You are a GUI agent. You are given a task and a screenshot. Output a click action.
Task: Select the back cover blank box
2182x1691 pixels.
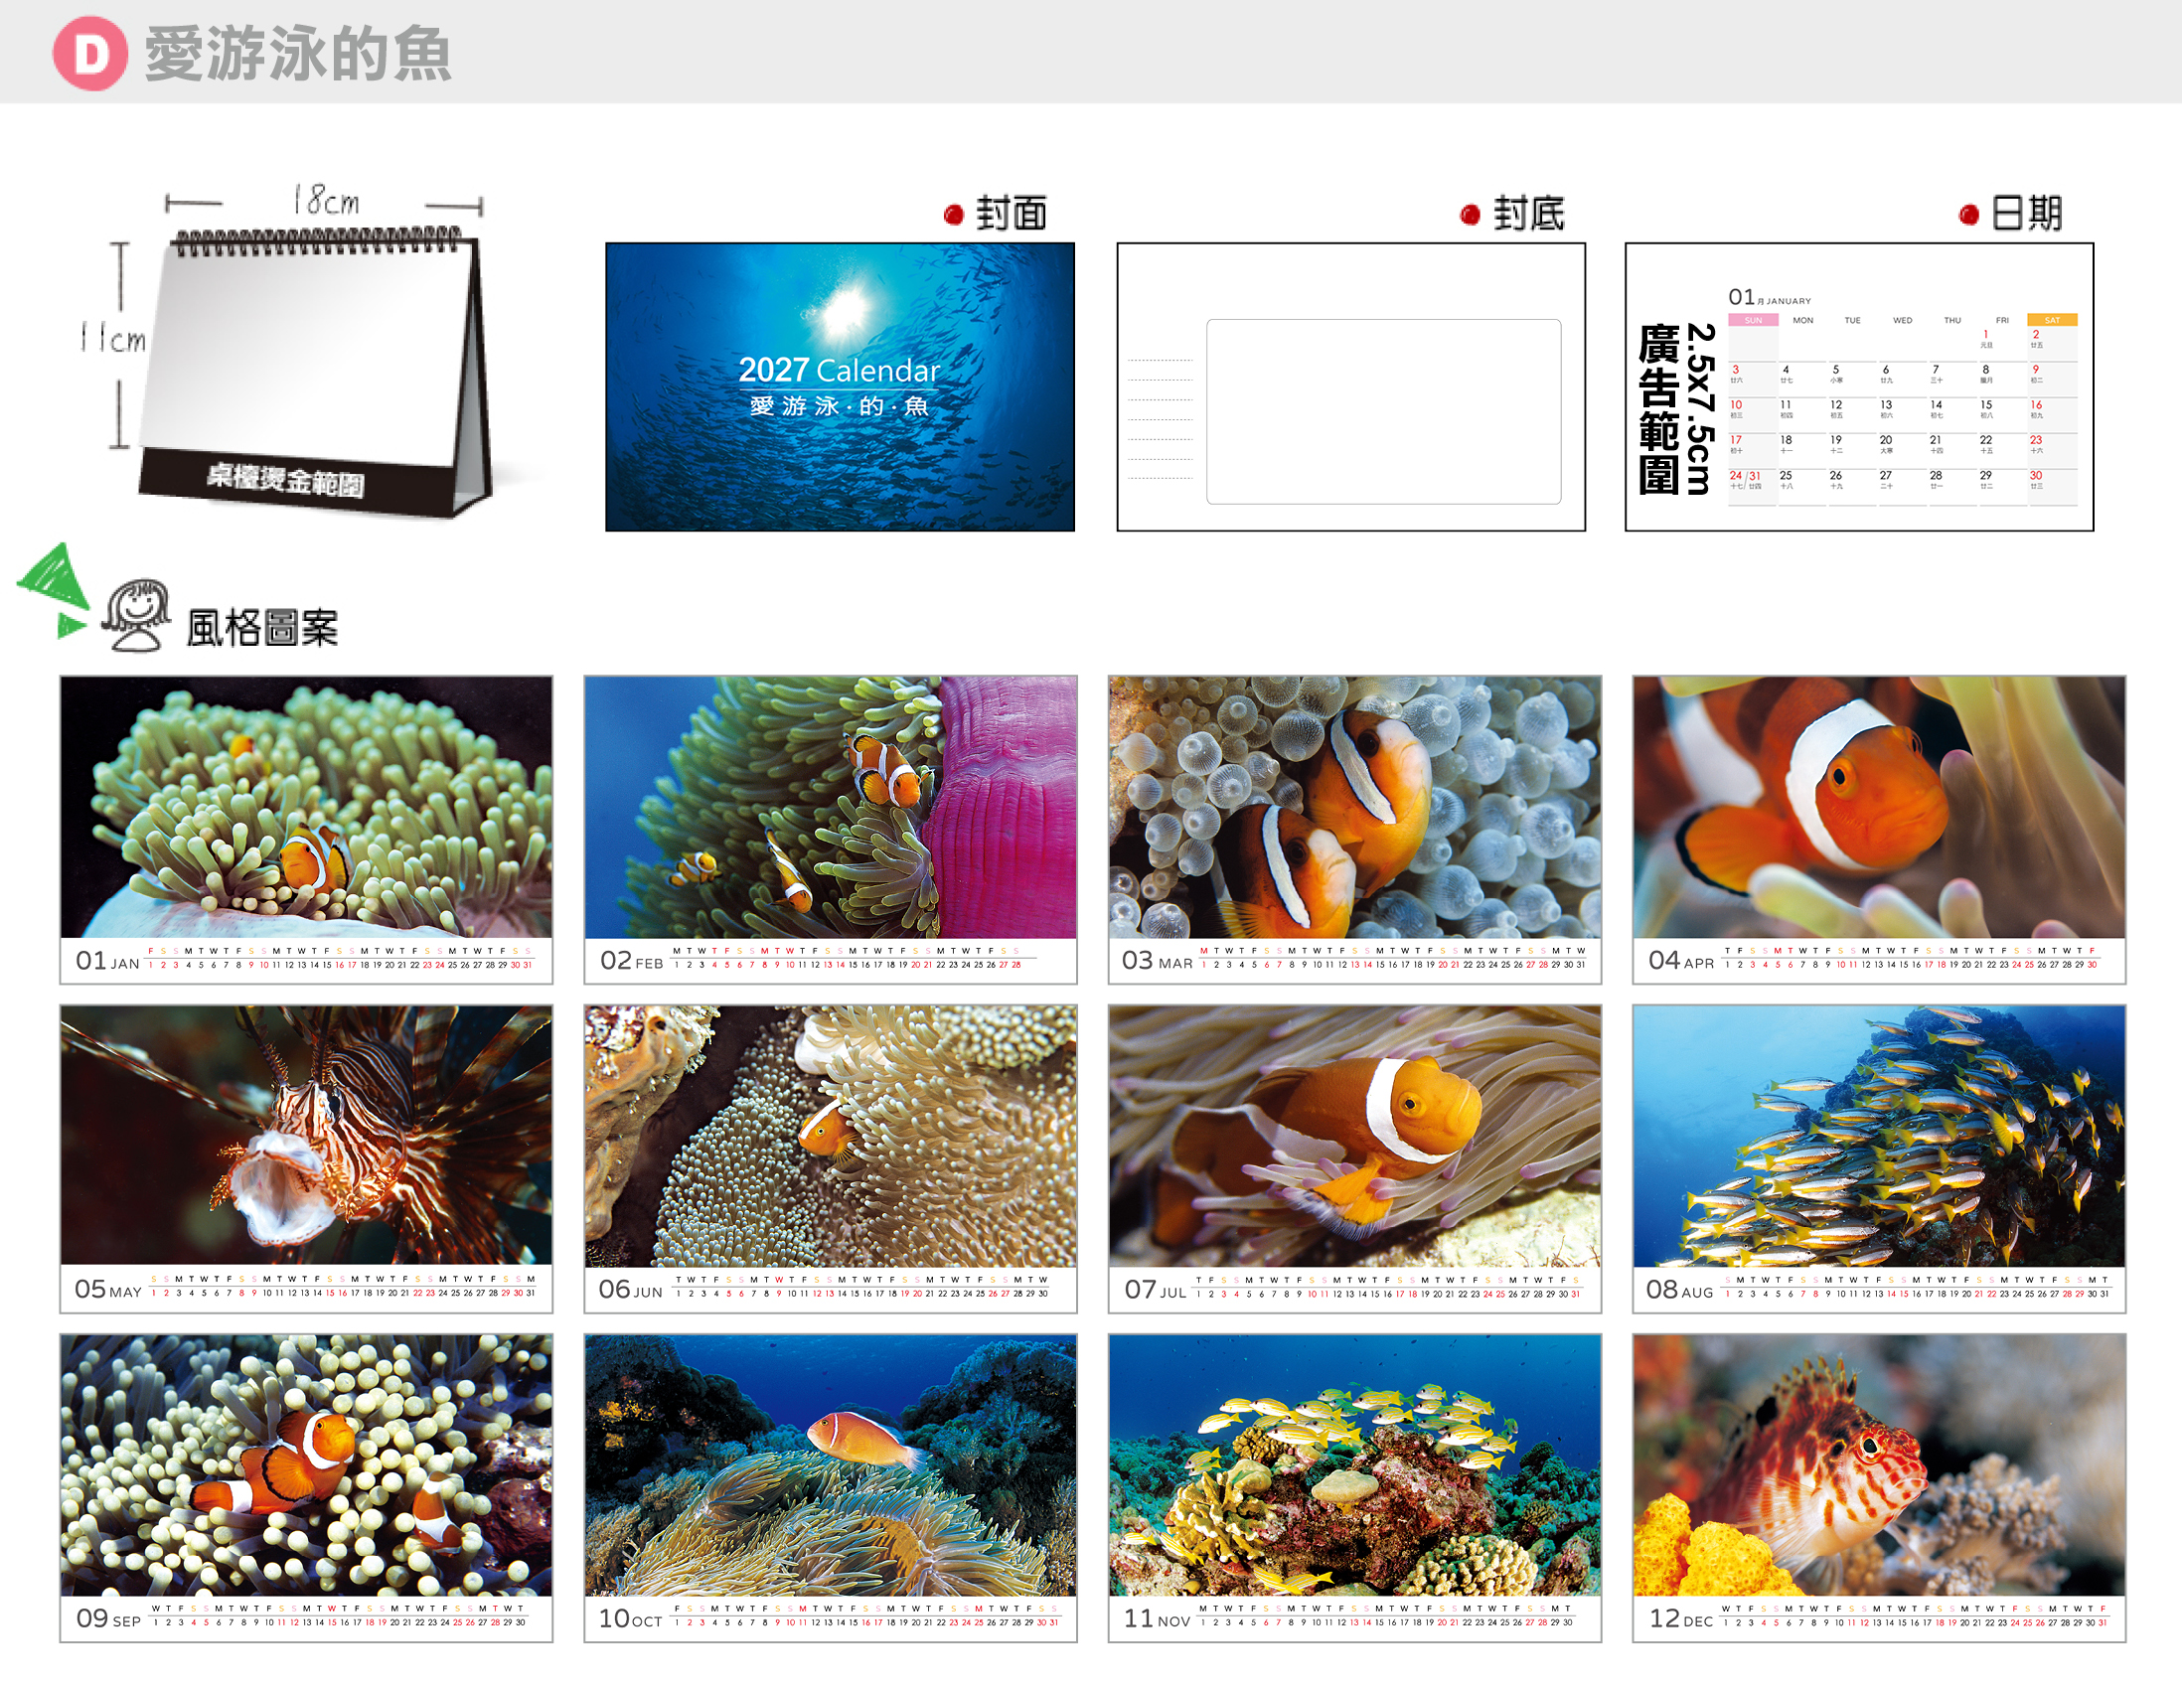click(x=1384, y=411)
